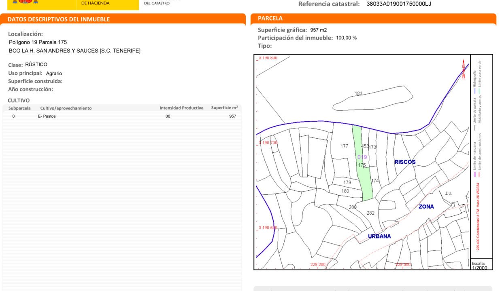Click the 'Límite zona verde' legend entry
502x291 pixels.
[480, 75]
